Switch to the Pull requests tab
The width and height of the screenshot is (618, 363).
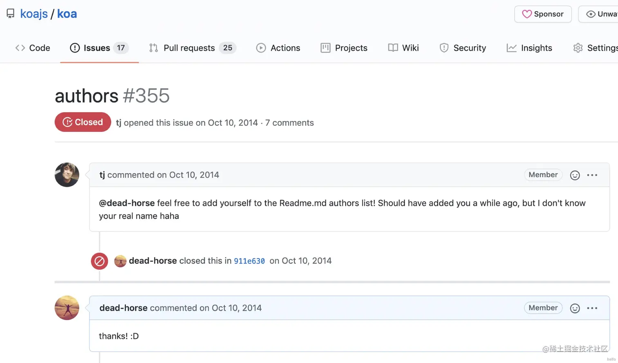(193, 48)
